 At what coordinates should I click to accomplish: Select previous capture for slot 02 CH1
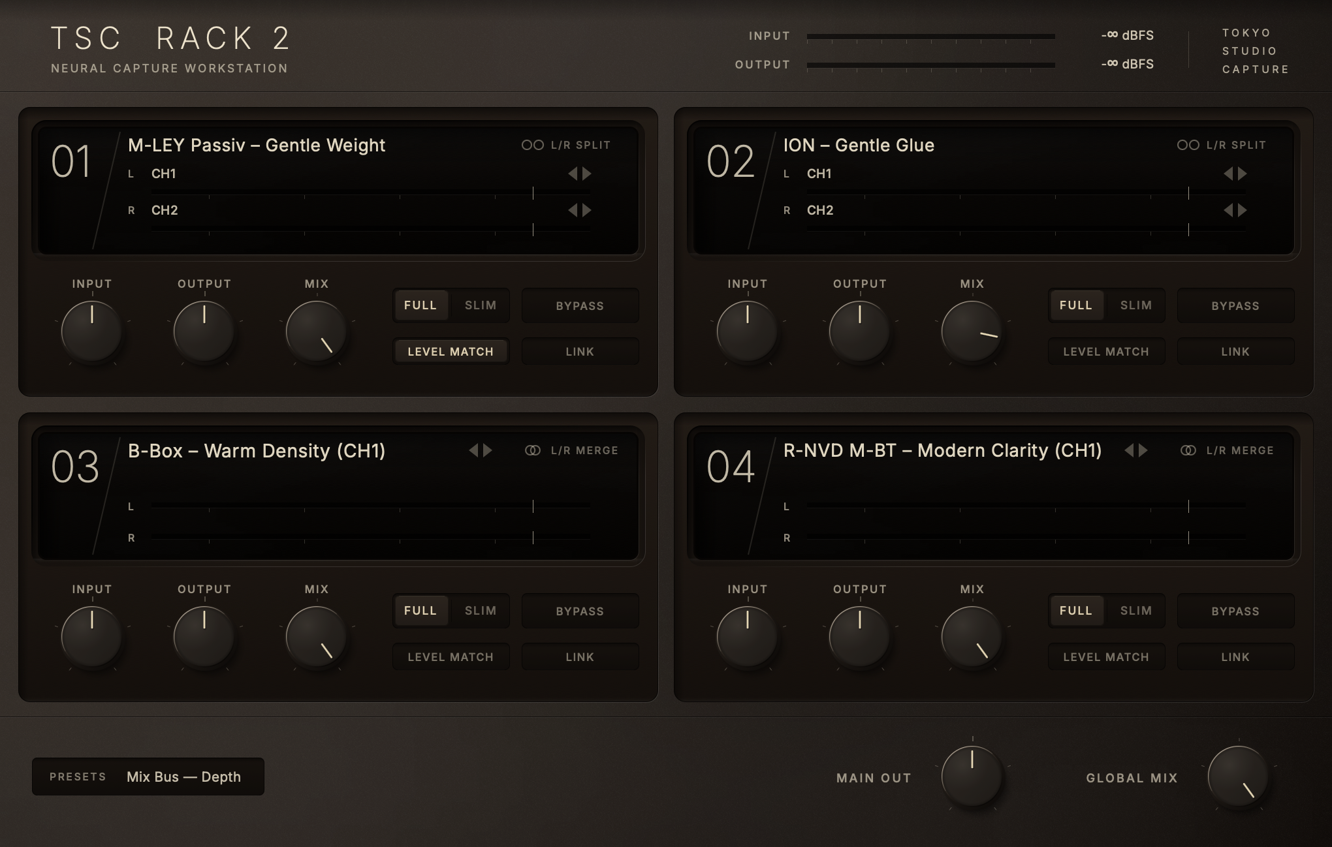1228,174
